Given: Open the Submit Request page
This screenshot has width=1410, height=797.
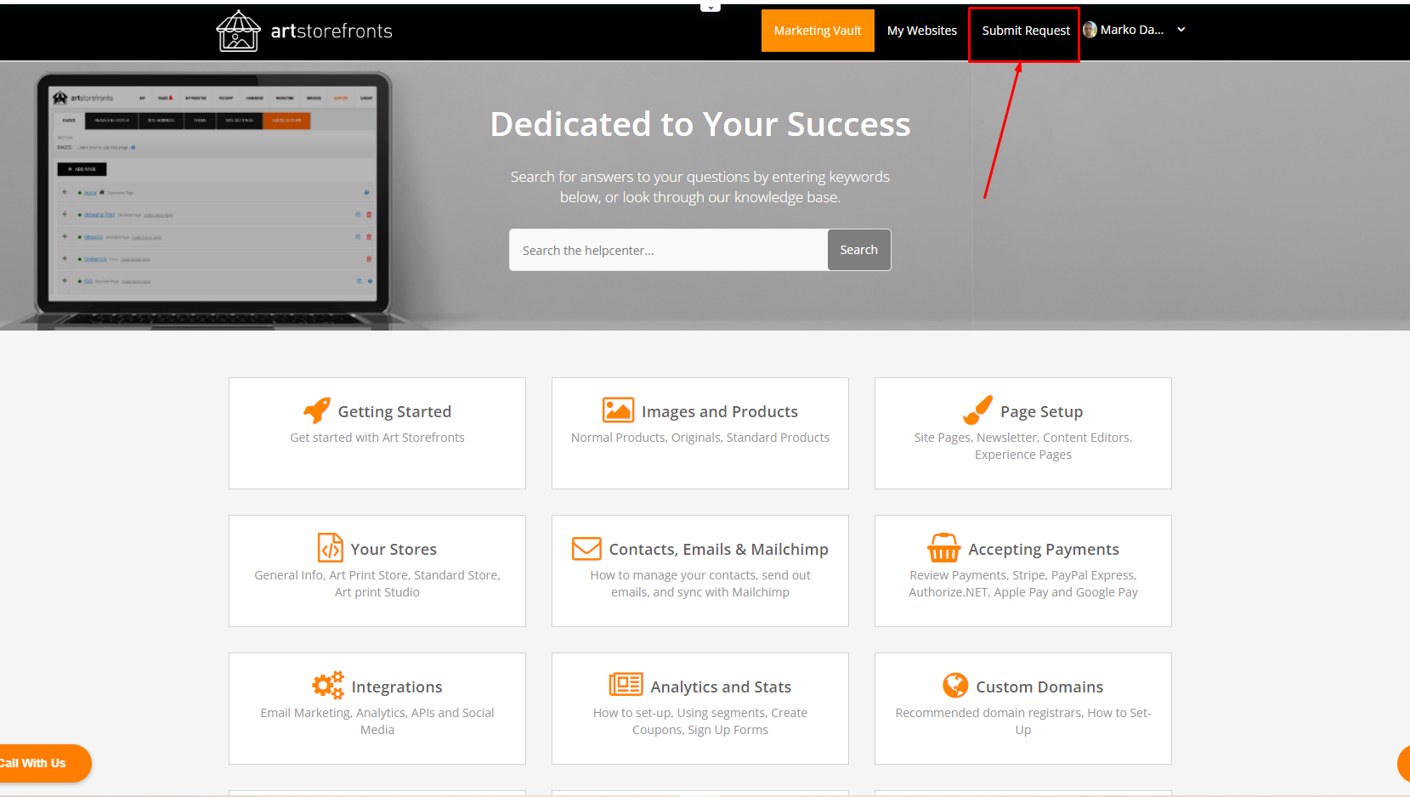Looking at the screenshot, I should pyautogui.click(x=1026, y=31).
